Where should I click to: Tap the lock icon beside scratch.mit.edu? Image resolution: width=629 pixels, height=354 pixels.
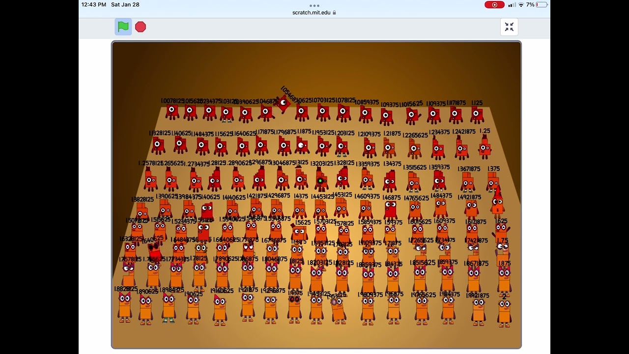click(x=334, y=13)
